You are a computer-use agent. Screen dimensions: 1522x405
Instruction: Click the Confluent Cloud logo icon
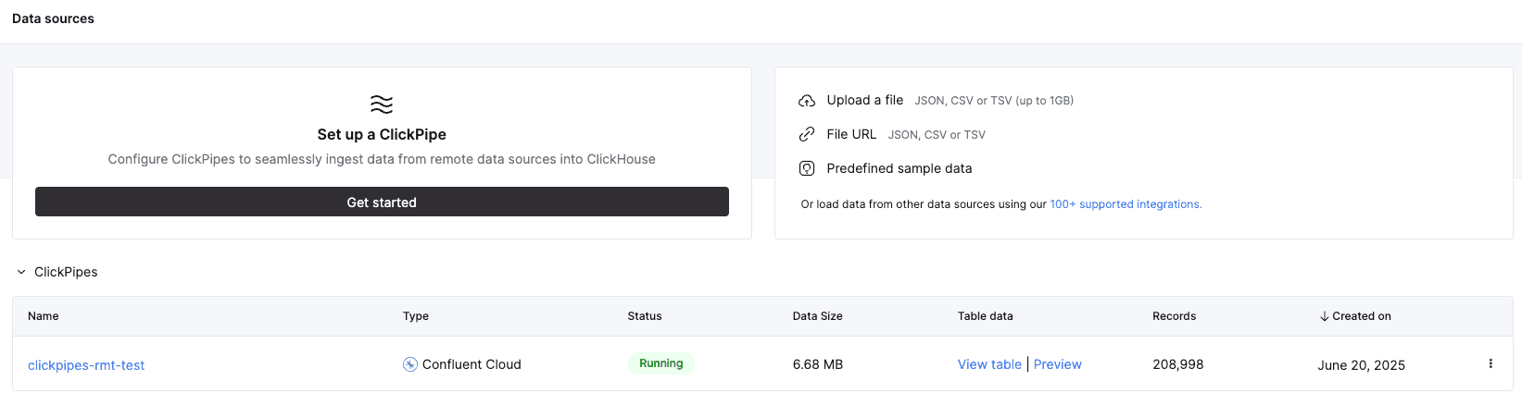click(x=410, y=364)
